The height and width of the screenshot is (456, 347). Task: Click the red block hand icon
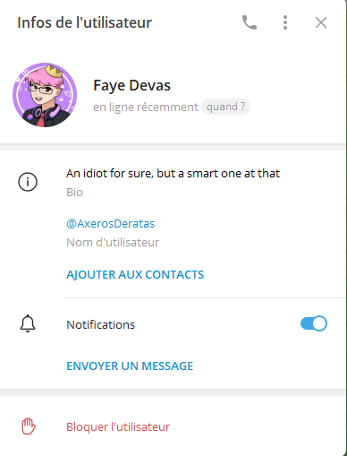click(x=29, y=426)
